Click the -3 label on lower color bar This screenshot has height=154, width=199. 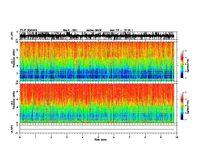185,92
